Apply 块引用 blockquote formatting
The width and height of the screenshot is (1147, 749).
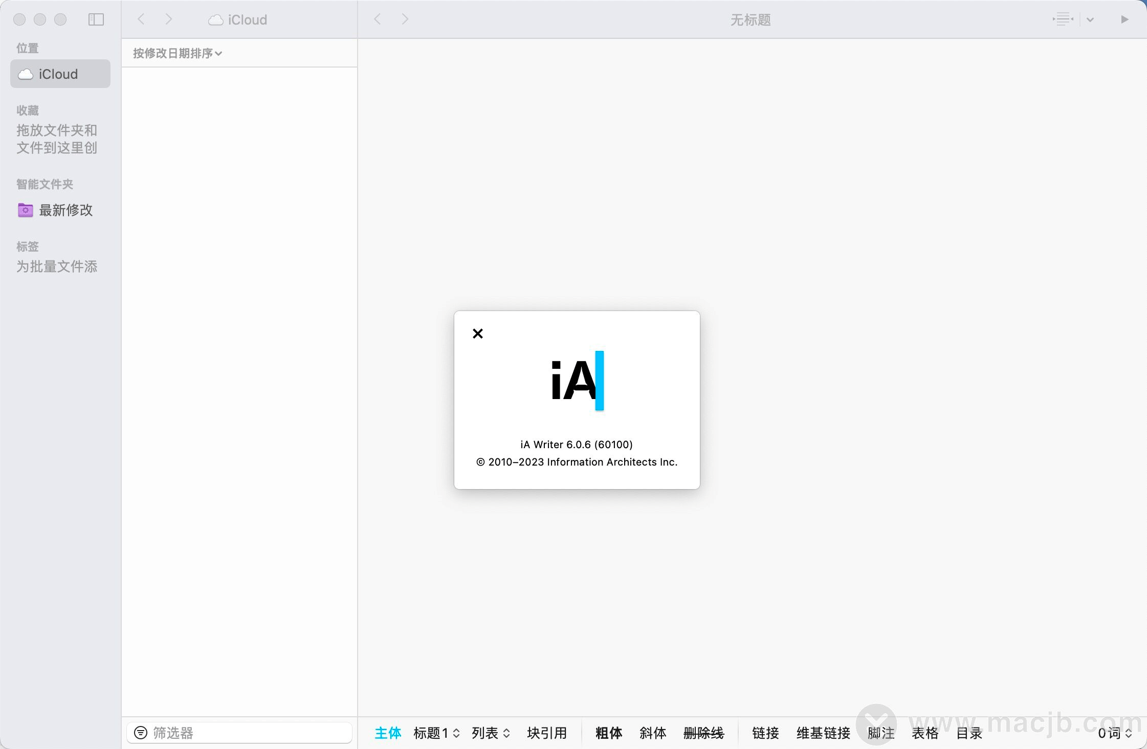547,733
